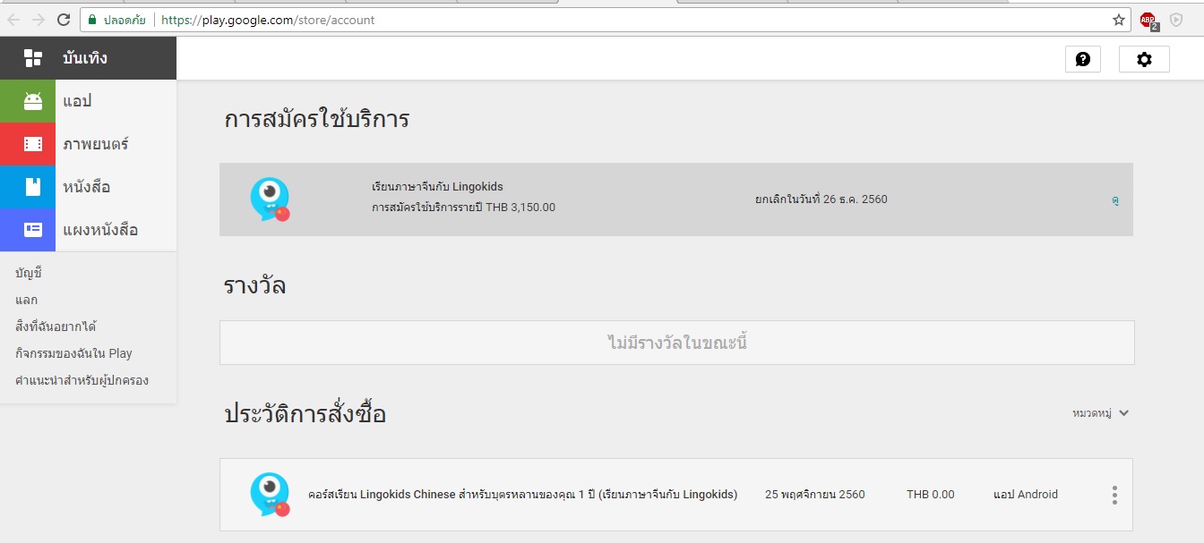The height and width of the screenshot is (543, 1204).
Task: Click the secure padlock ปลอดภัย indicator
Action: point(116,20)
